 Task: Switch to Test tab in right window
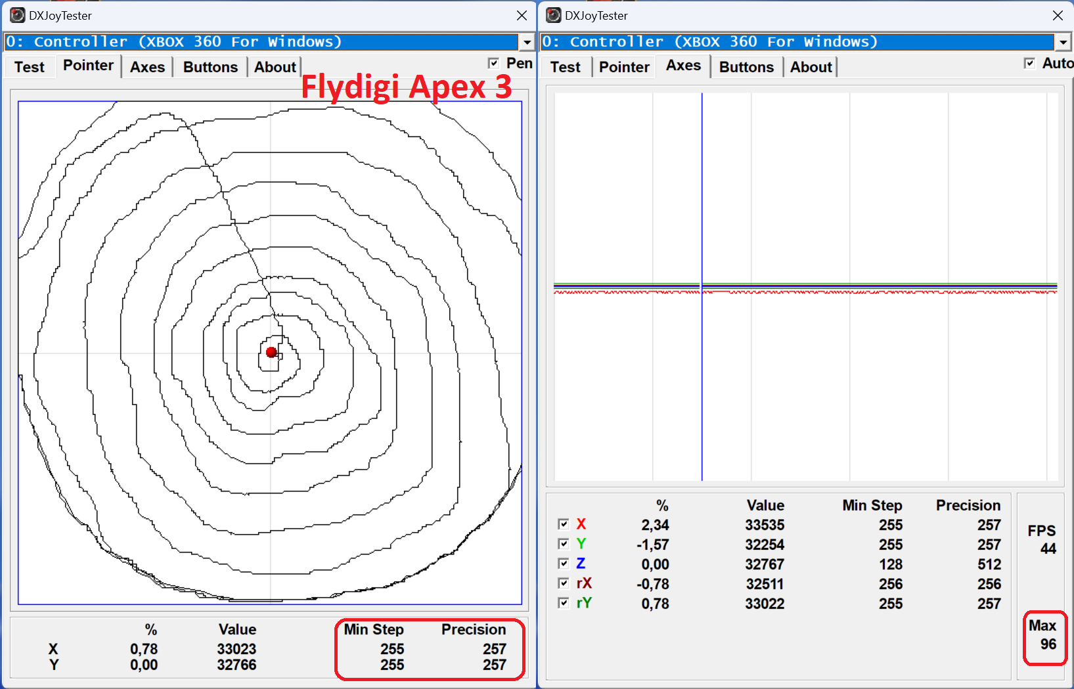tap(566, 67)
